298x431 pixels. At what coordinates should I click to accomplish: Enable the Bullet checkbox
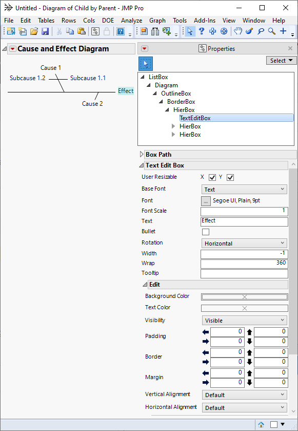point(206,232)
